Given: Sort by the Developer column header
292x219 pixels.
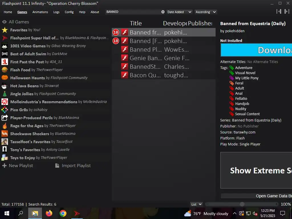Looking at the screenshot, I should click(x=175, y=23).
